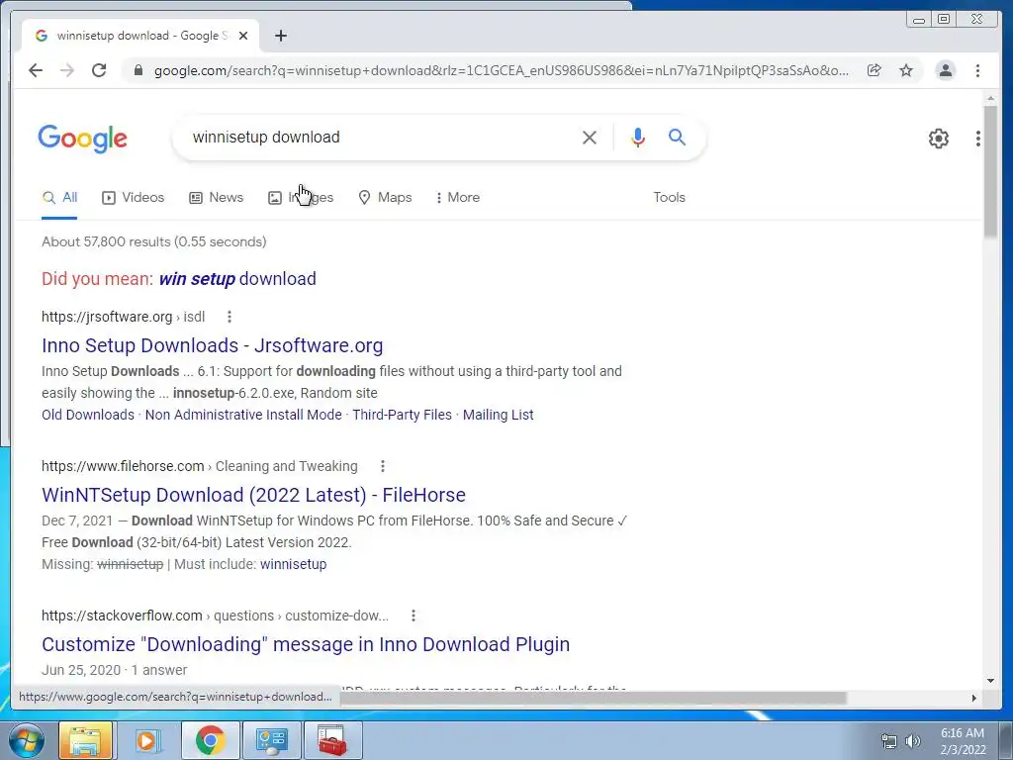Click the Show desktop strip

pyautogui.click(x=1006, y=740)
